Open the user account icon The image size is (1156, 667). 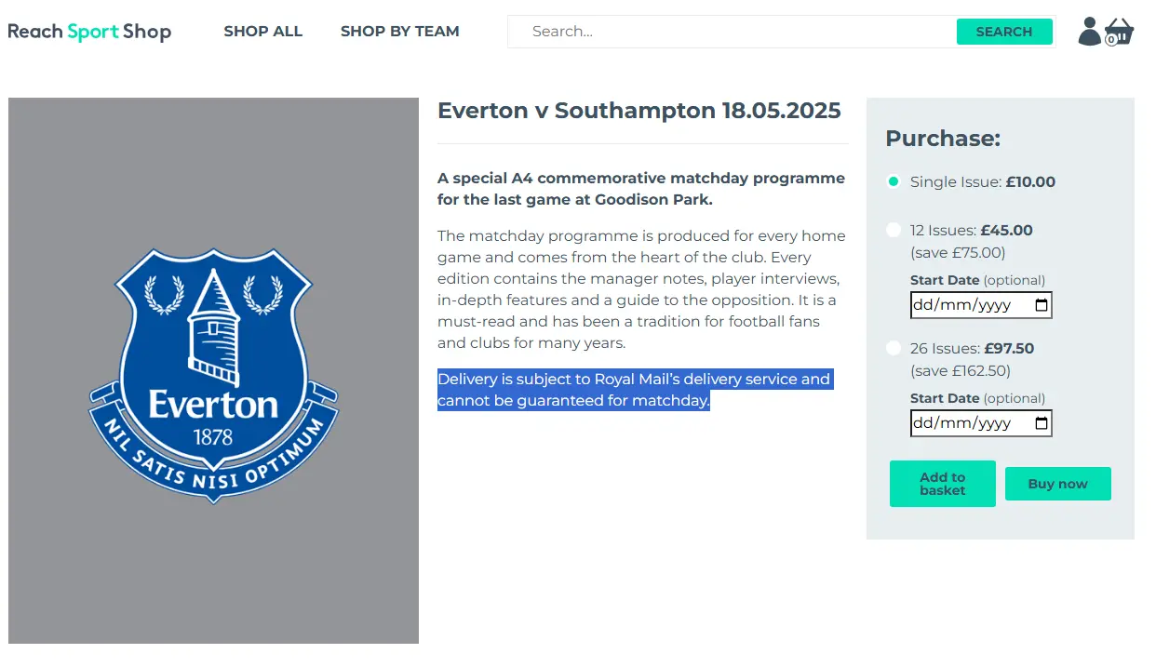(x=1089, y=32)
